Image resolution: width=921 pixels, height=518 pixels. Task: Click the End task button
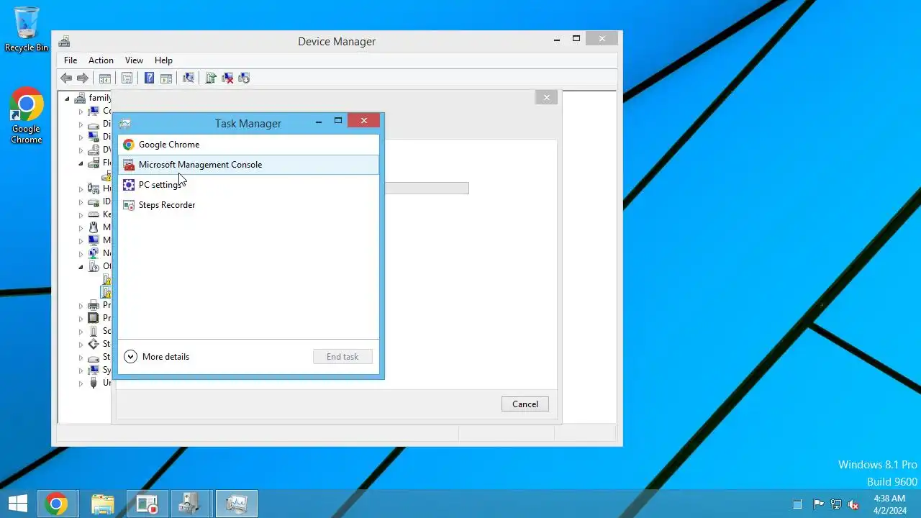pos(342,356)
